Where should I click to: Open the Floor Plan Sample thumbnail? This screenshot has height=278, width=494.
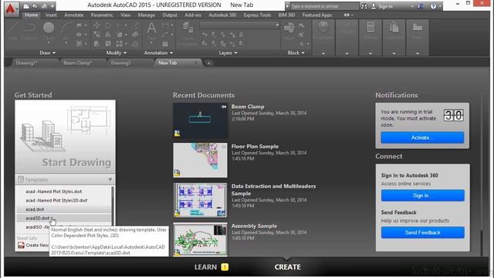[x=200, y=160]
